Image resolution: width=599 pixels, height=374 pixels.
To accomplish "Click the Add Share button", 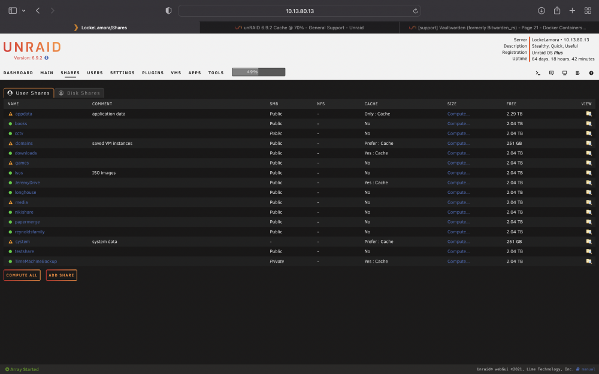I will pos(62,275).
